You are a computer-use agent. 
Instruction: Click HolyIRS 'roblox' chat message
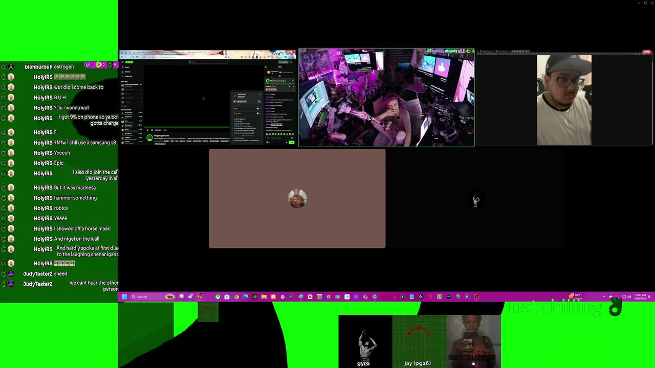(x=61, y=208)
